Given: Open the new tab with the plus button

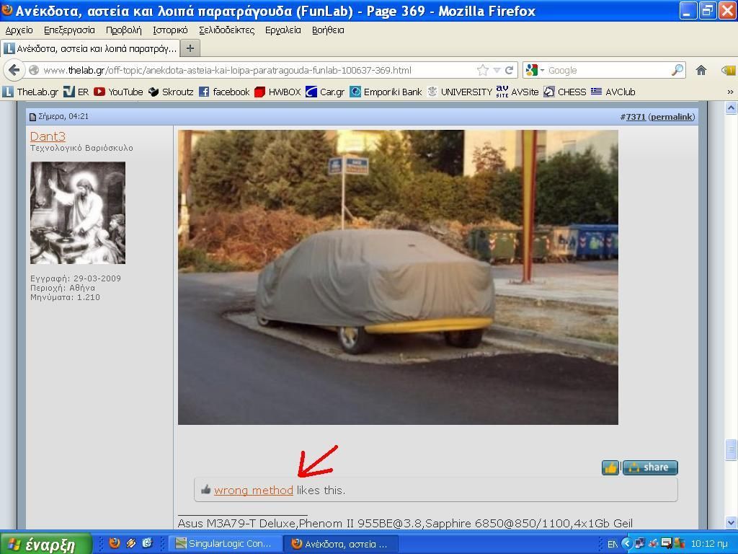Looking at the screenshot, I should pos(190,48).
